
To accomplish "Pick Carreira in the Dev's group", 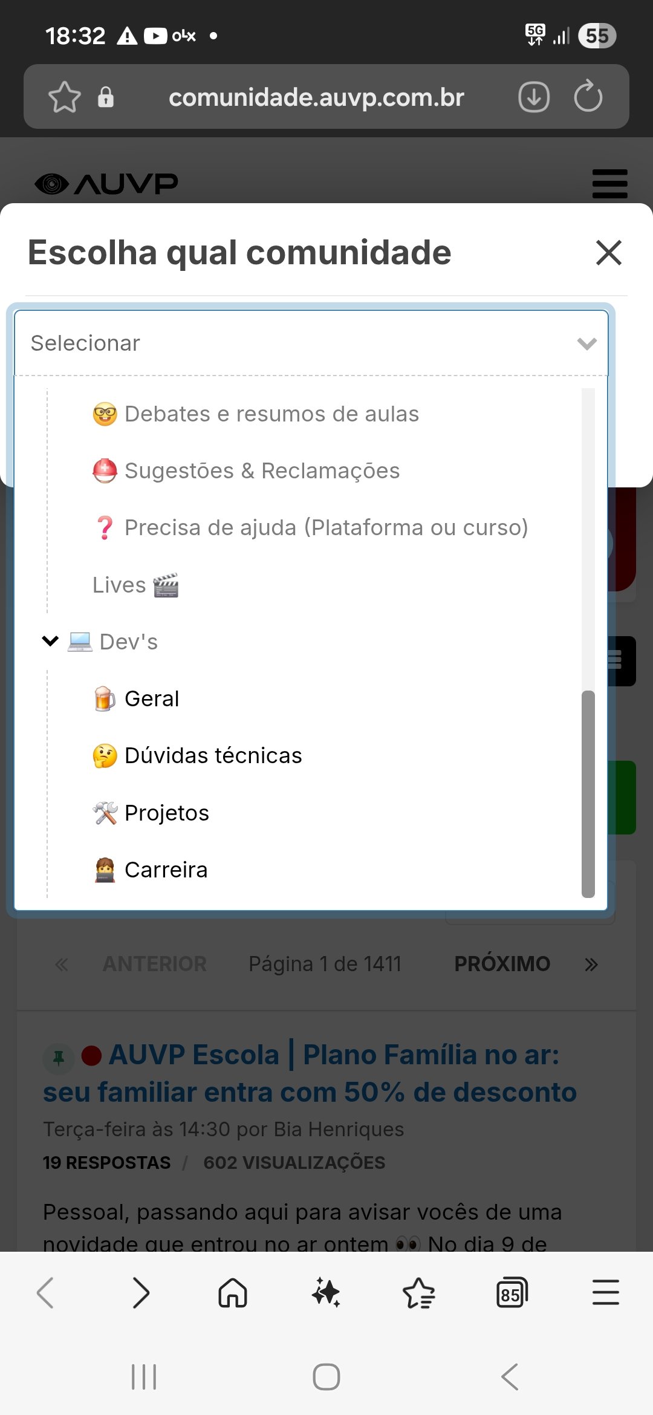I will [166, 870].
